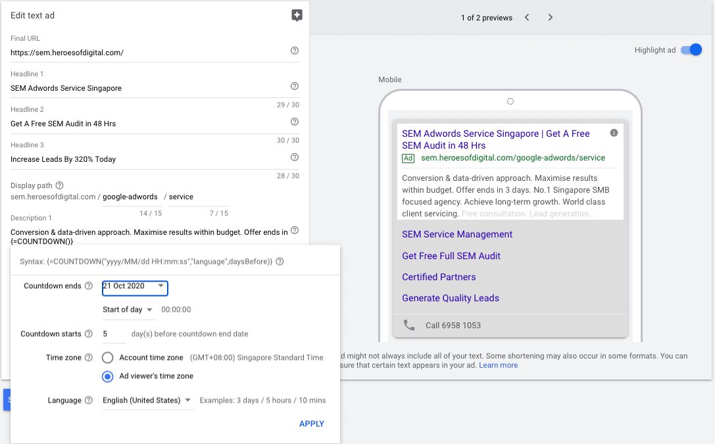Expand the Start of day dropdown

(128, 310)
